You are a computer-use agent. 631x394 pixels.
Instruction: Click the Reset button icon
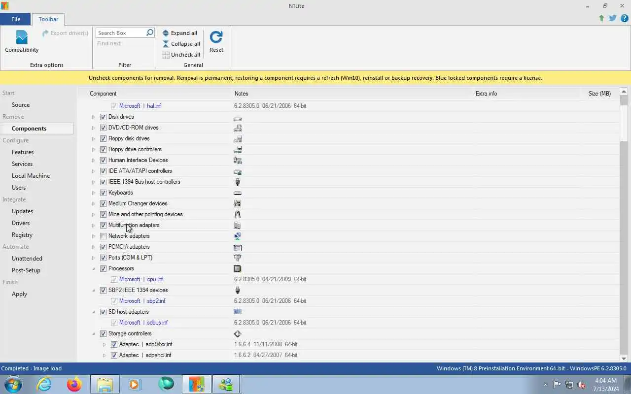216,37
